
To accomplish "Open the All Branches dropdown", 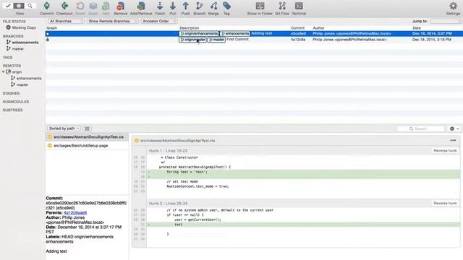I will tap(66, 21).
